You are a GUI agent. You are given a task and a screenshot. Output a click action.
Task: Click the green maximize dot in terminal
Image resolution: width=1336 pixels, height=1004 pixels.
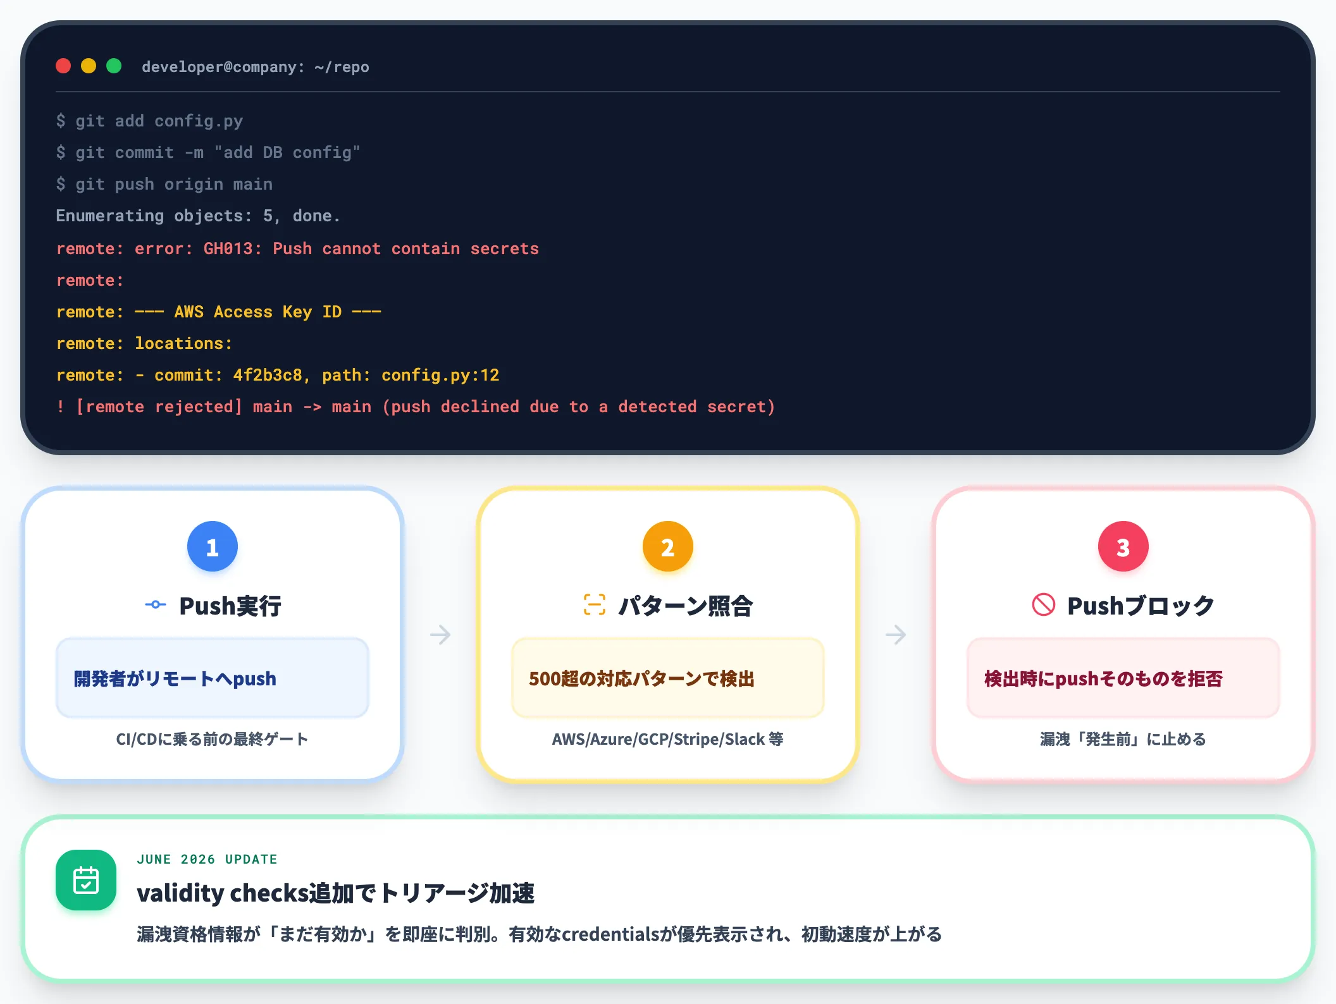(x=114, y=66)
